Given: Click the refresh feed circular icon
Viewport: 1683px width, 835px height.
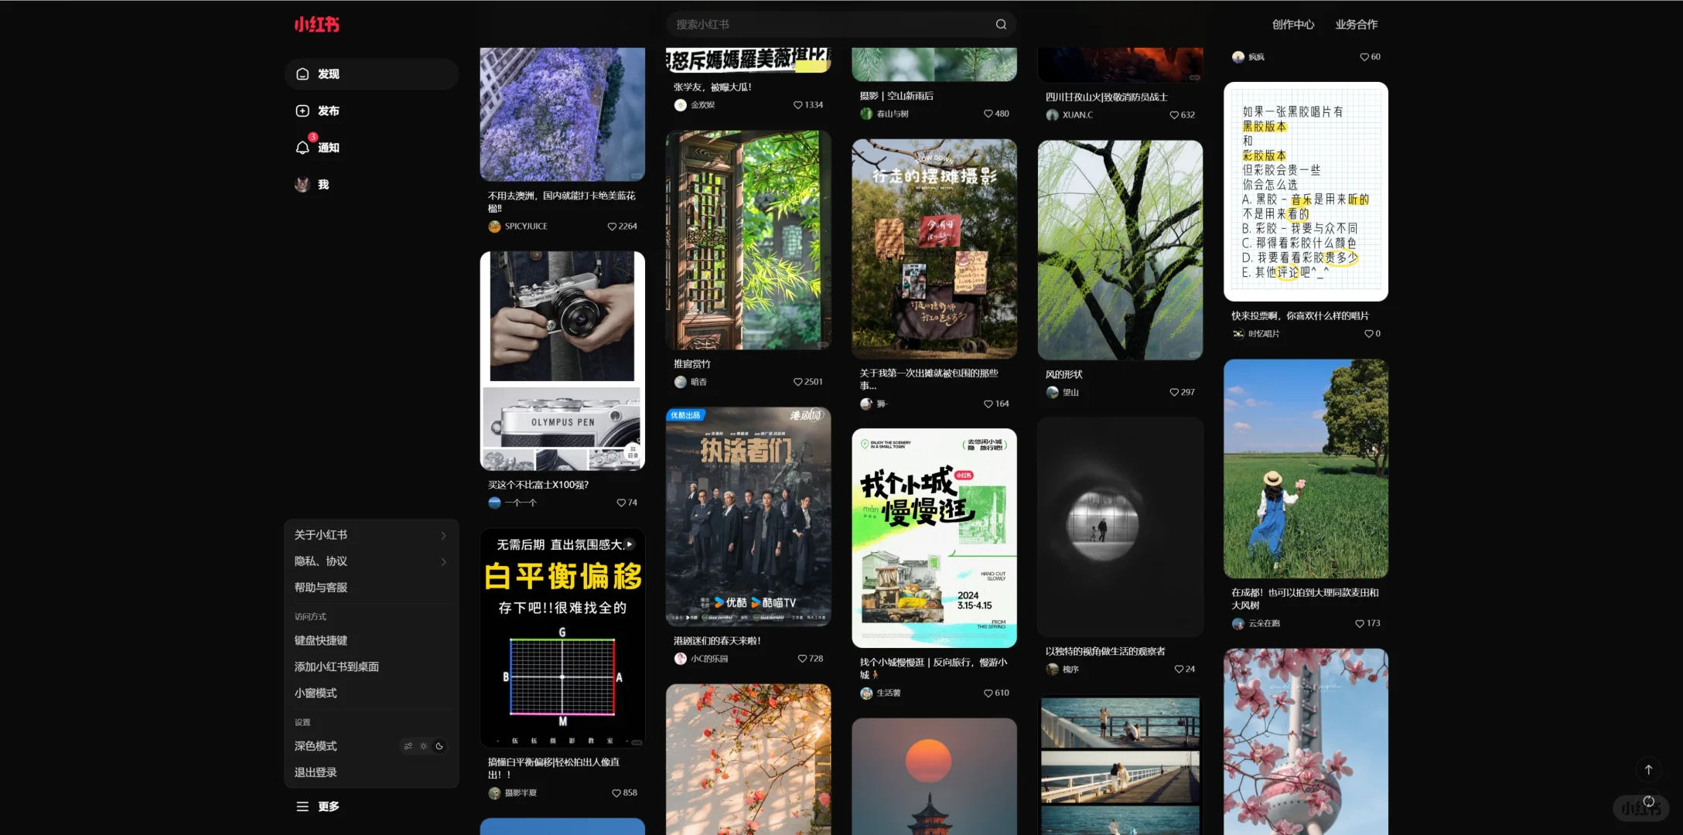Looking at the screenshot, I should [x=1648, y=802].
